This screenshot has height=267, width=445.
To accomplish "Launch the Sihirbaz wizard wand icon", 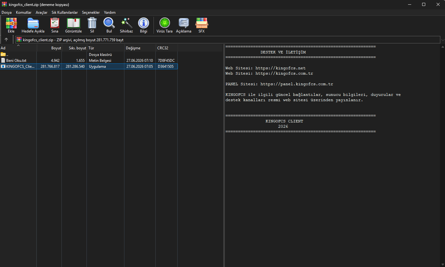I will [x=127, y=23].
